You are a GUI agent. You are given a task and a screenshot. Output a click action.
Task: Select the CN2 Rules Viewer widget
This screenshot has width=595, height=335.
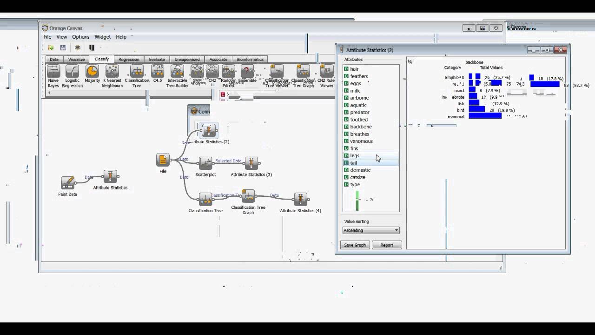coord(327,71)
